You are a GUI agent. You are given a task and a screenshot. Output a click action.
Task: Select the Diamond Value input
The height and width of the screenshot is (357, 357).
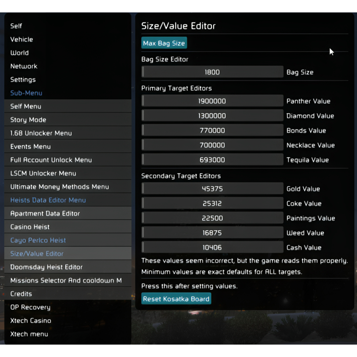point(212,116)
